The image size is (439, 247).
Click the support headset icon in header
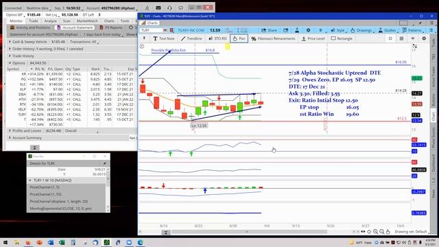169,8
